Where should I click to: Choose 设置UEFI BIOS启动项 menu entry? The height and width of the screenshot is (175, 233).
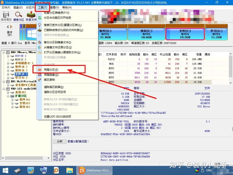tap(57, 117)
